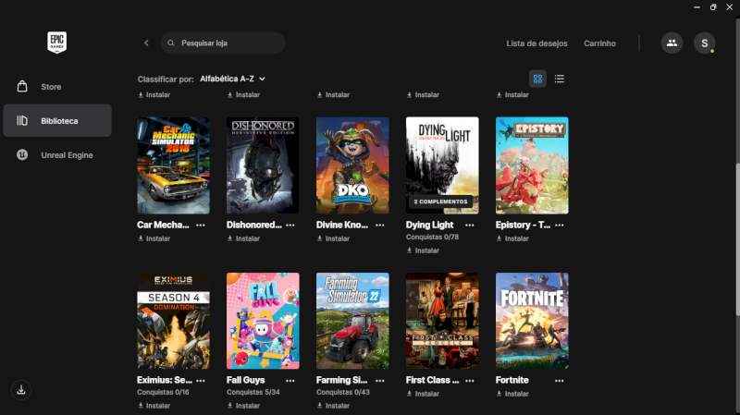Open options menu for Dishonored
Image resolution: width=740 pixels, height=415 pixels.
click(290, 225)
